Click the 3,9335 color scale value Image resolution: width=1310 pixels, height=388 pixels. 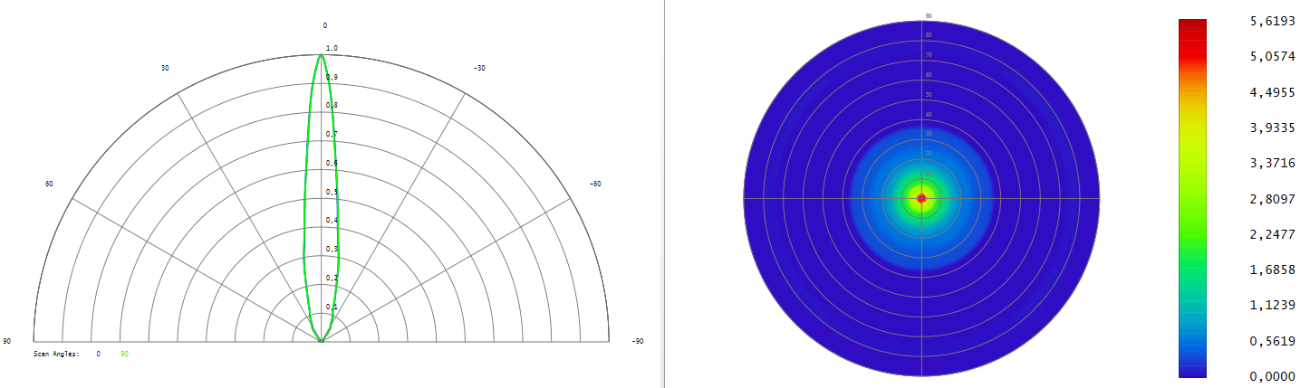[x=1273, y=128]
